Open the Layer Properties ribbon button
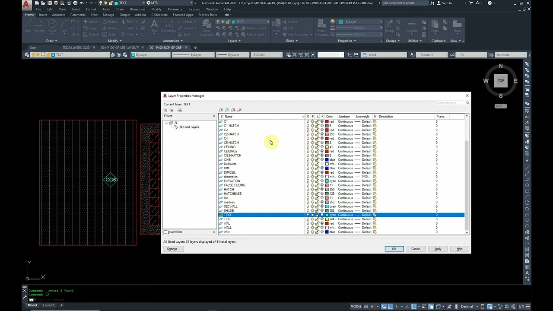This screenshot has height=311, width=553. [207, 27]
